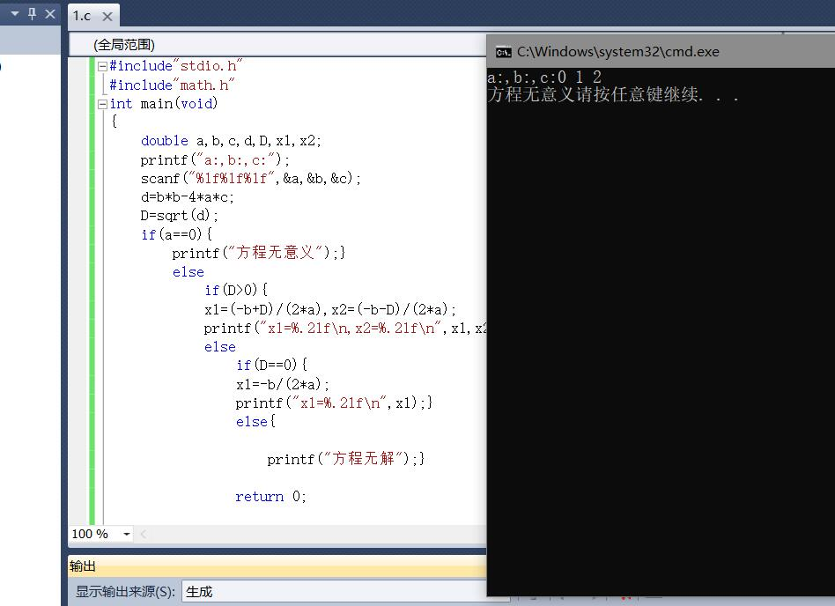Toggle the side panel pin icon

[32, 14]
